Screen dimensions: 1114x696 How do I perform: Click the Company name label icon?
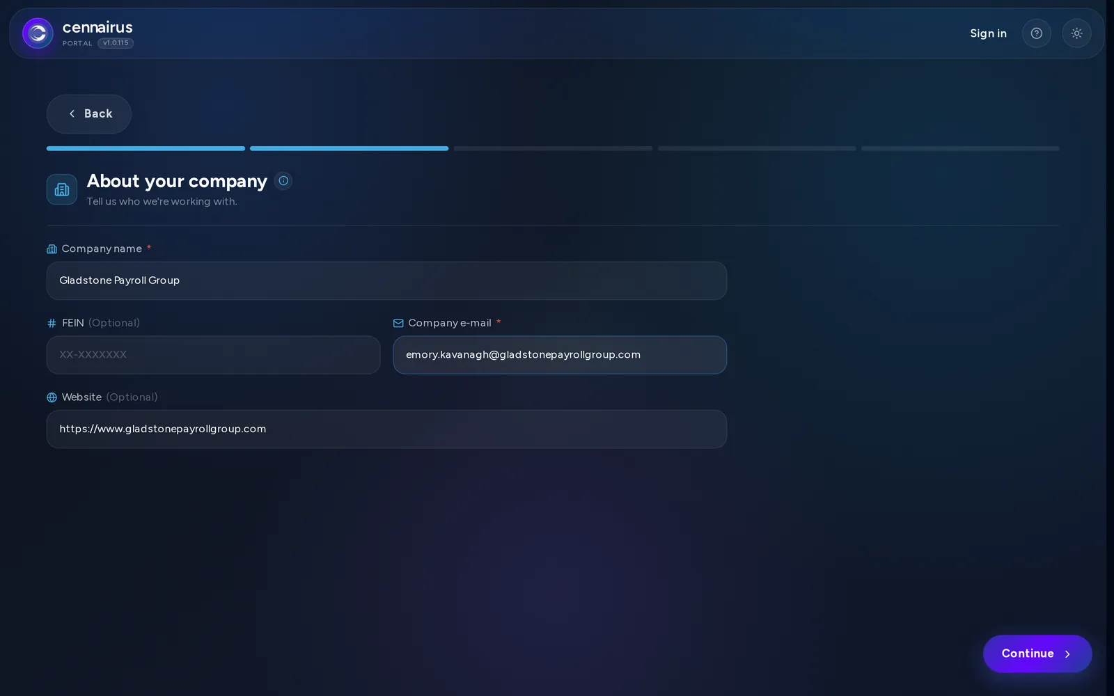(x=52, y=249)
